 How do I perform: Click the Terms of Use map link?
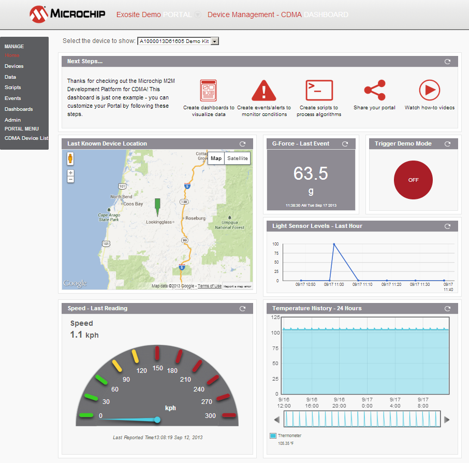[x=210, y=286]
